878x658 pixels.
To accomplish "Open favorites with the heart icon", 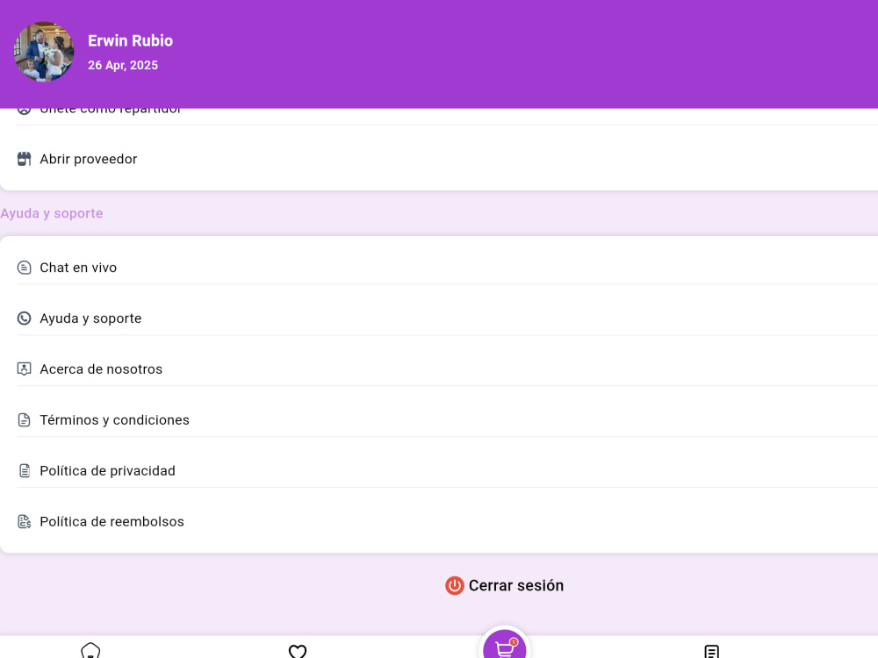I will pyautogui.click(x=298, y=651).
